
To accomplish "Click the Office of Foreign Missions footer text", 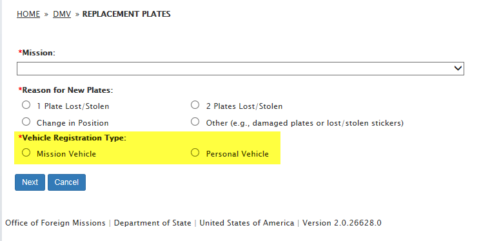I will [x=55, y=223].
